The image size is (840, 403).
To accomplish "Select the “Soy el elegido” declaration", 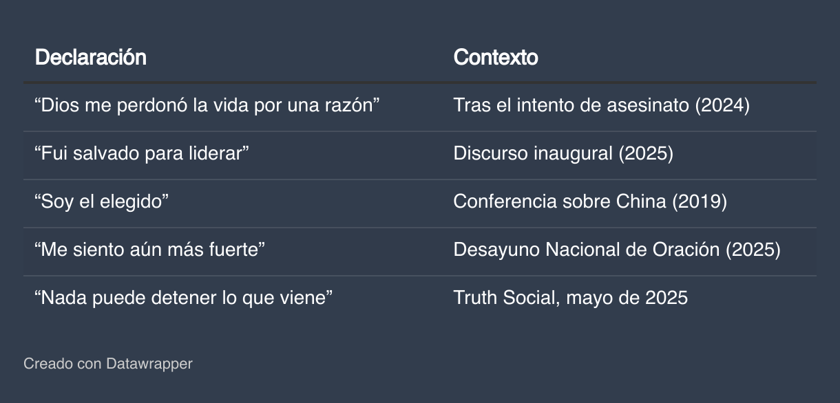I will (101, 201).
